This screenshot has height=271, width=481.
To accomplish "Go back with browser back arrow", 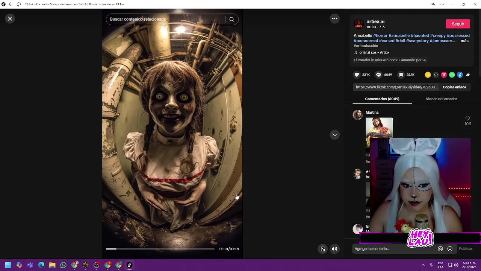I will pyautogui.click(x=10, y=4).
